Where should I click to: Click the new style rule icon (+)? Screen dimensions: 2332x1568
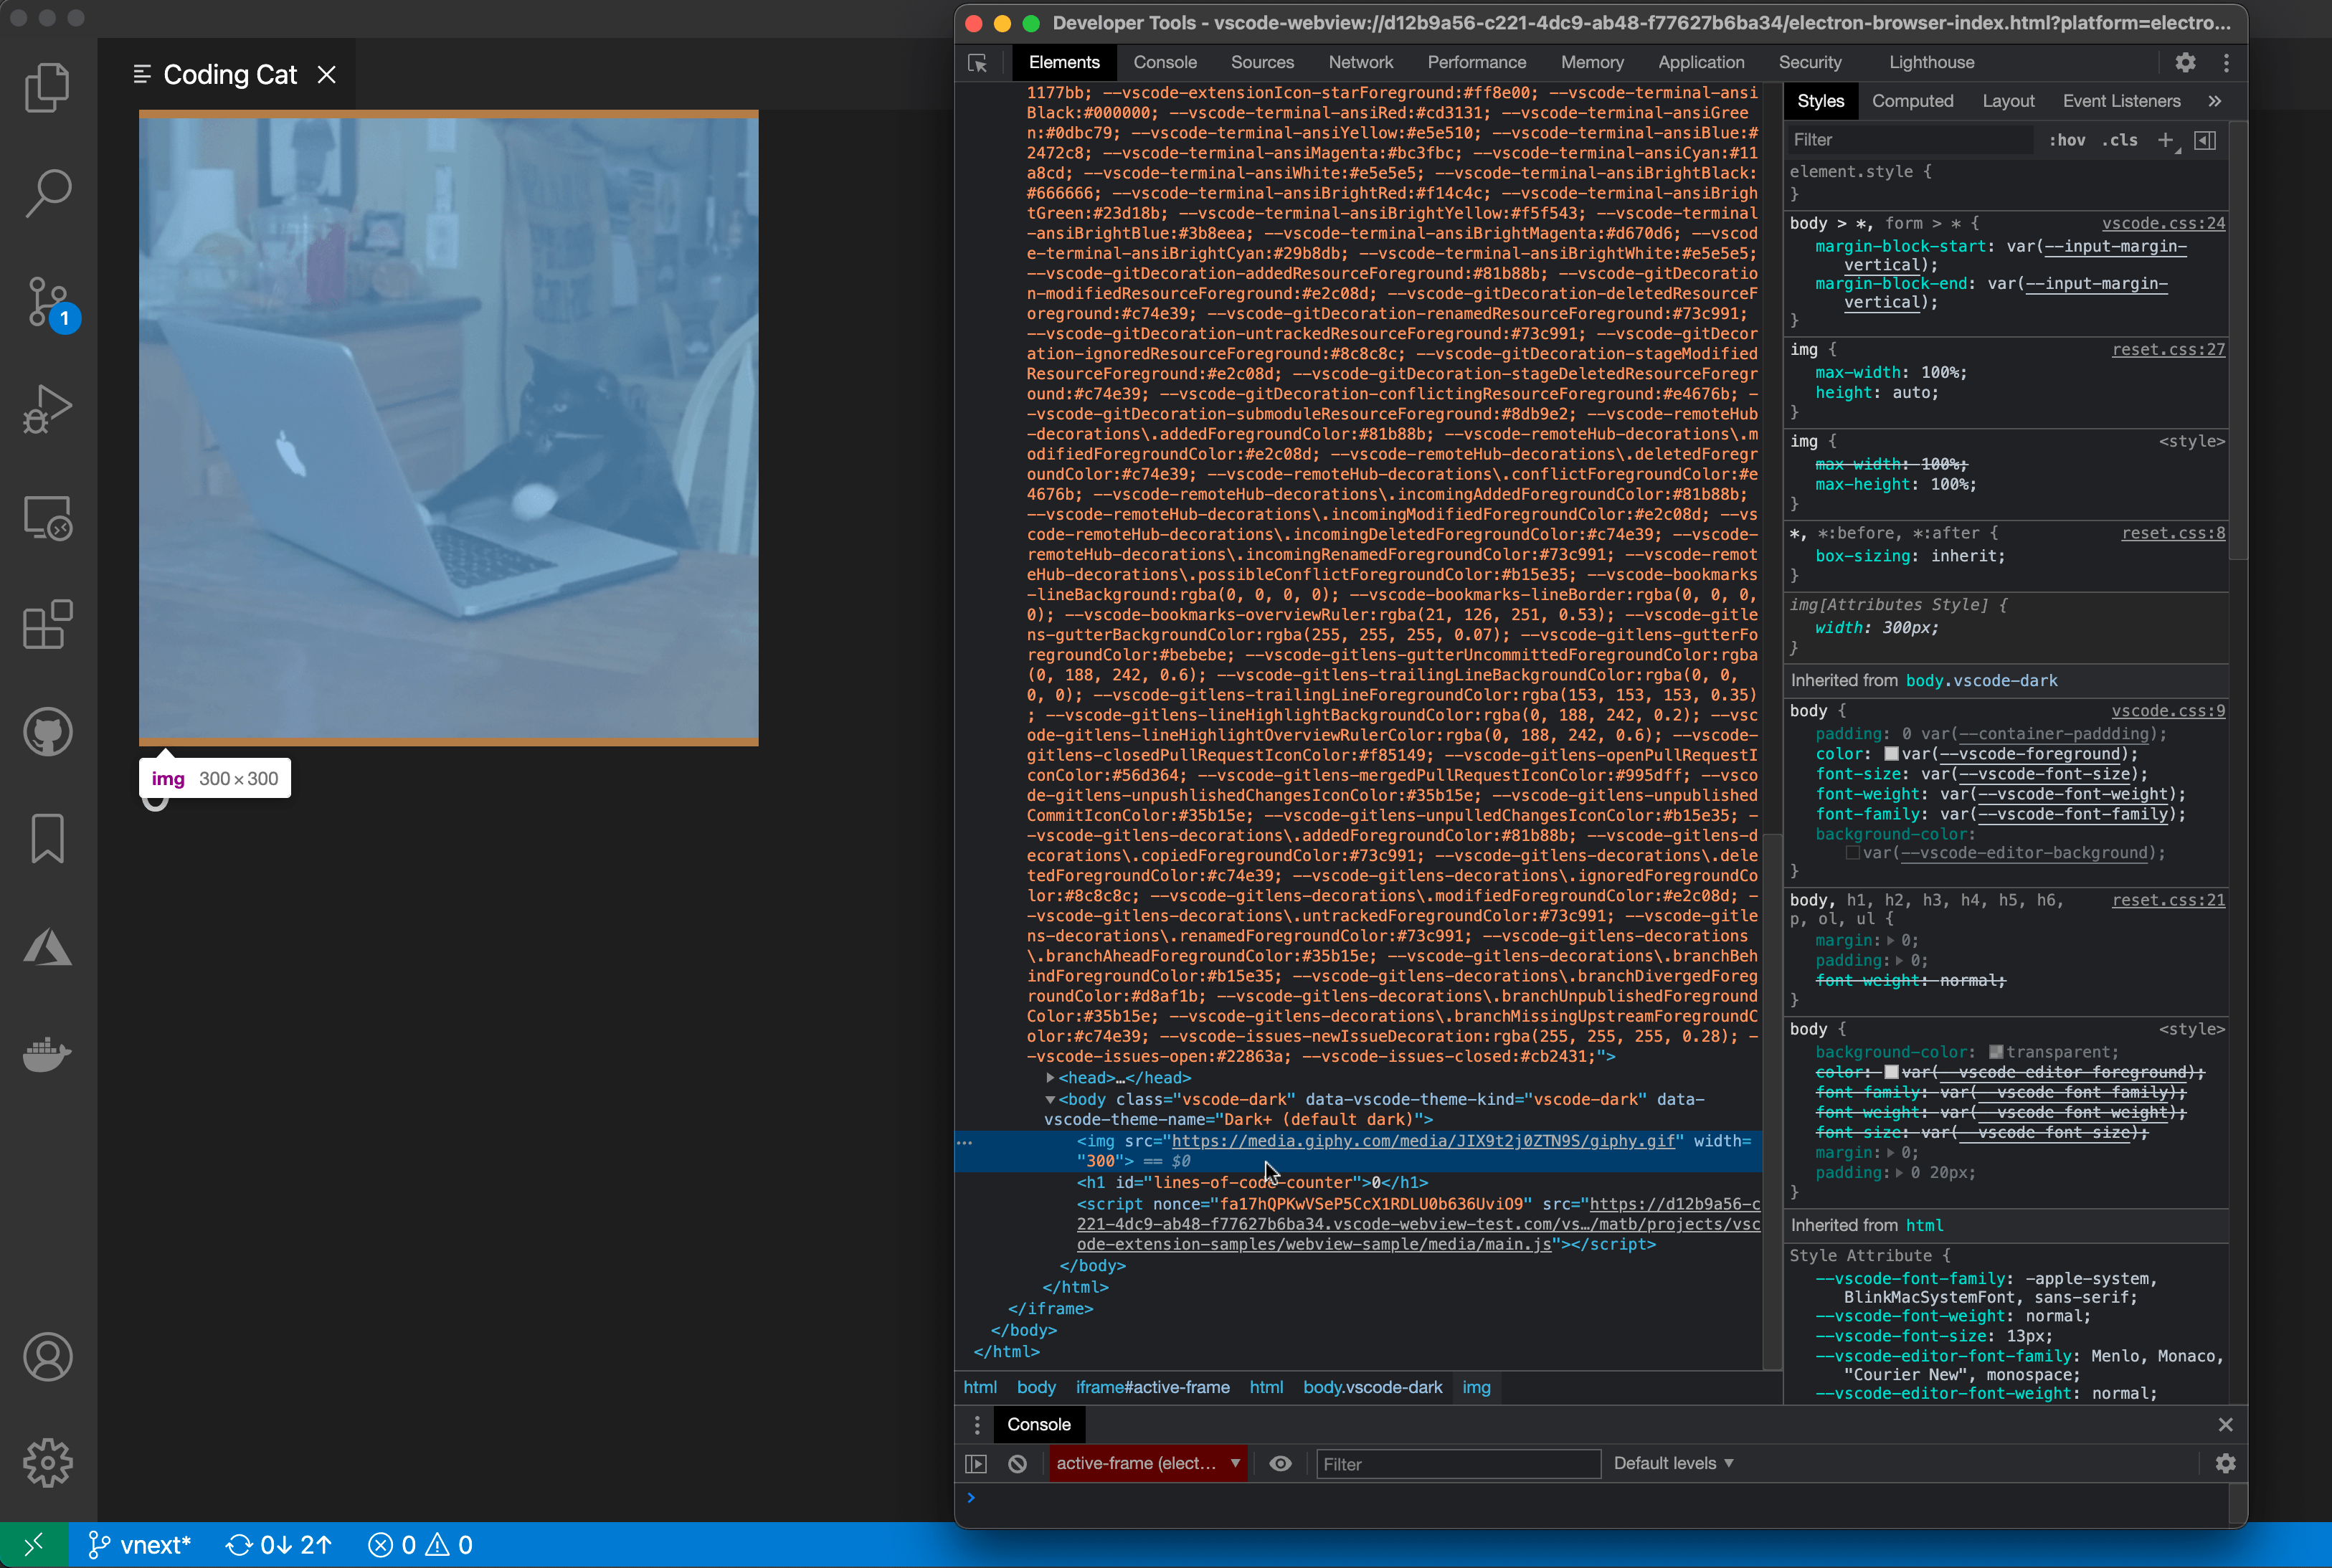pyautogui.click(x=2168, y=140)
